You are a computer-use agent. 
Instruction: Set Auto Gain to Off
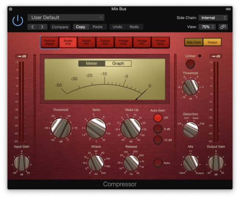157,118
